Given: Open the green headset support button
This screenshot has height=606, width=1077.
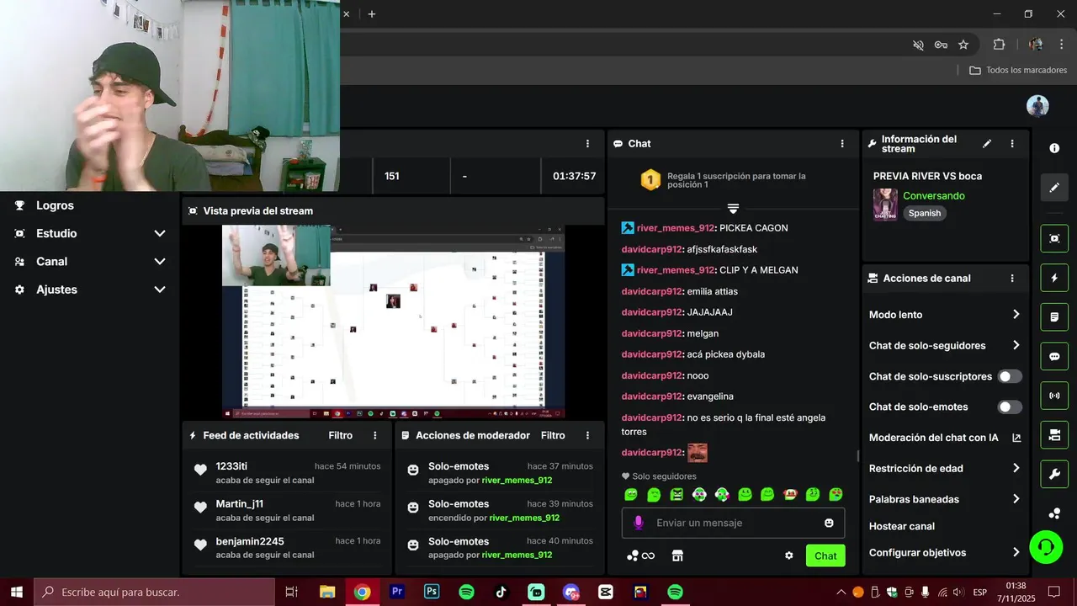Looking at the screenshot, I should tap(1046, 548).
